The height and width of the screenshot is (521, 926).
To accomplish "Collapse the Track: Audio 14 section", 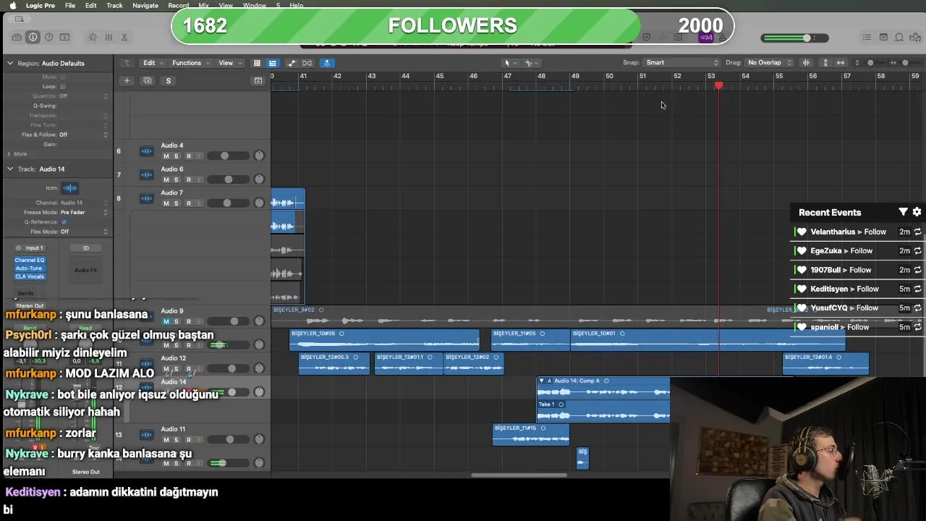I will pos(10,169).
